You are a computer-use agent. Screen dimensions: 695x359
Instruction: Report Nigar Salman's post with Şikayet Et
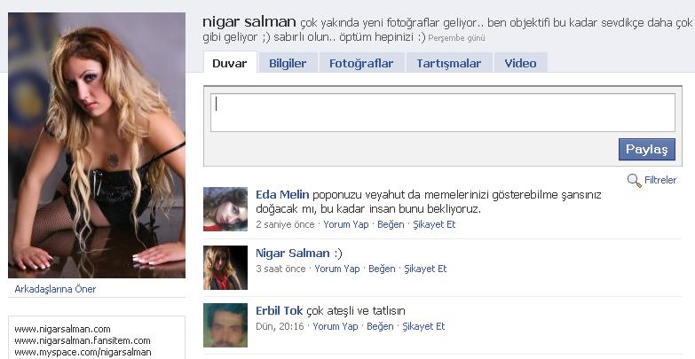pos(425,269)
